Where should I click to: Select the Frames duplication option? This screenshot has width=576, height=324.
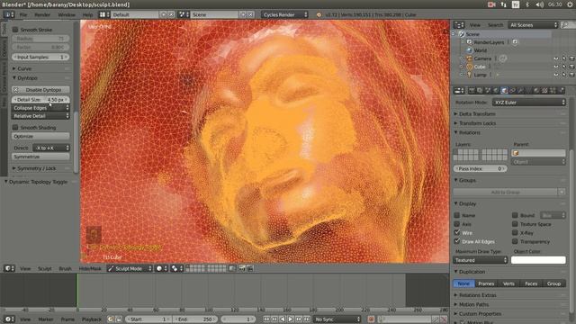[x=486, y=283]
